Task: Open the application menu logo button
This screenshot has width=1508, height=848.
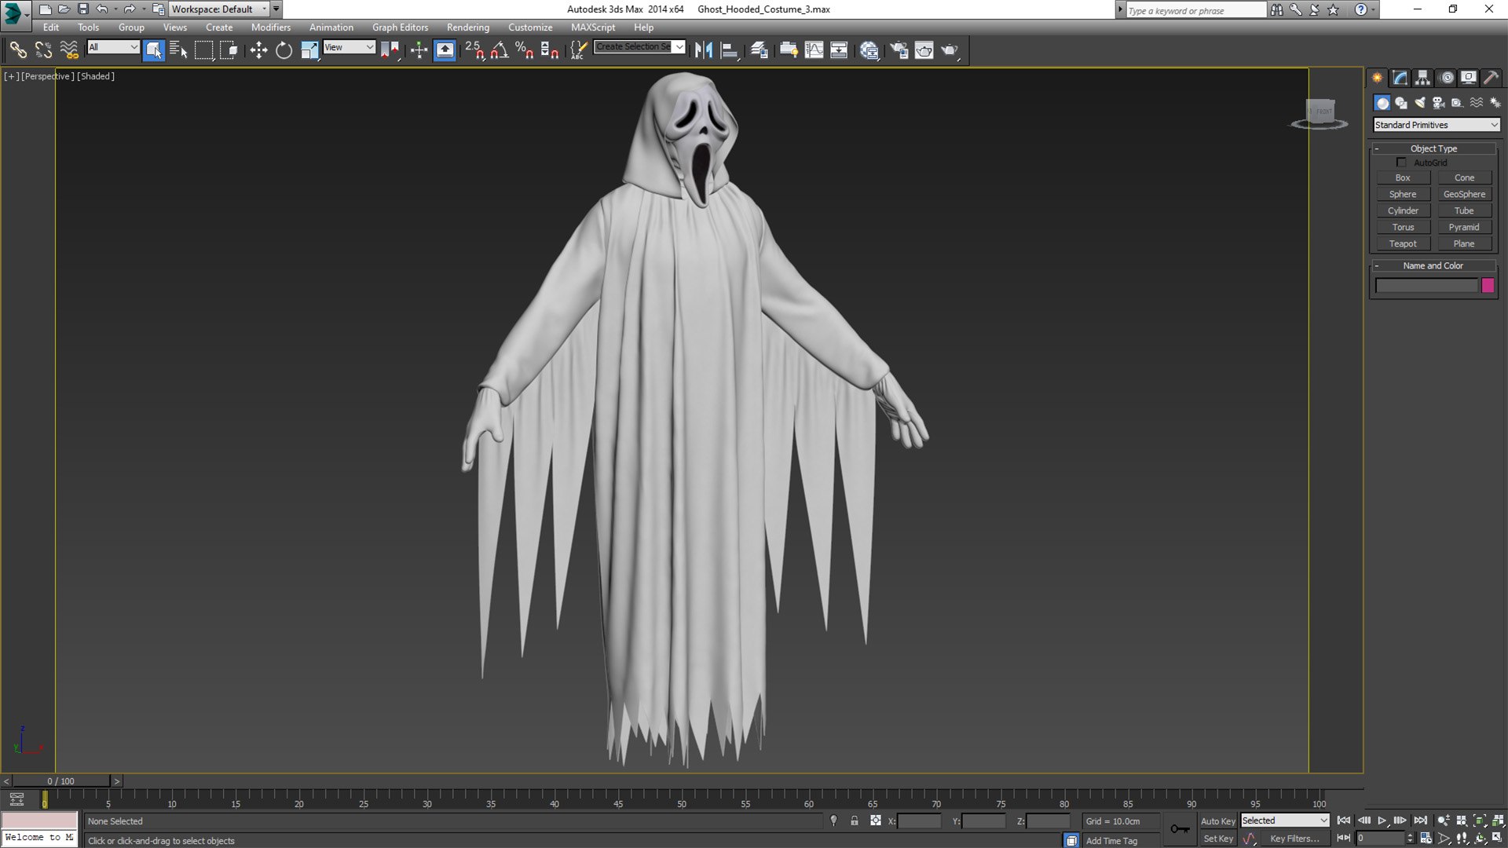Action: point(14,13)
